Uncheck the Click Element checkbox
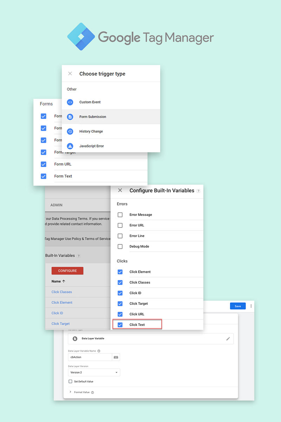Screen dimensions: 281x422 click(x=120, y=272)
